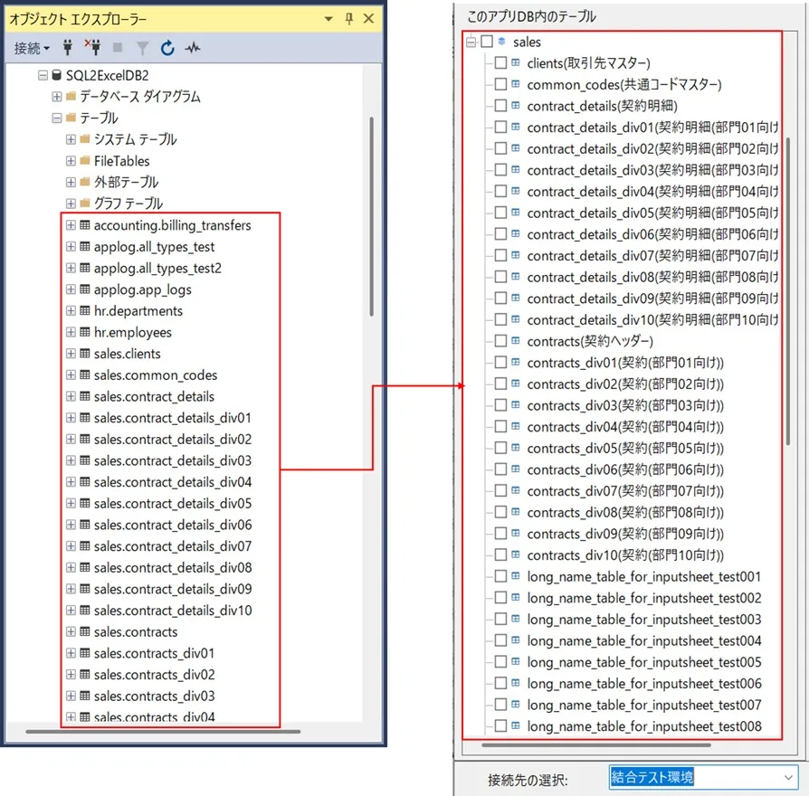Open the Activity Monitor pulse icon

(193, 48)
